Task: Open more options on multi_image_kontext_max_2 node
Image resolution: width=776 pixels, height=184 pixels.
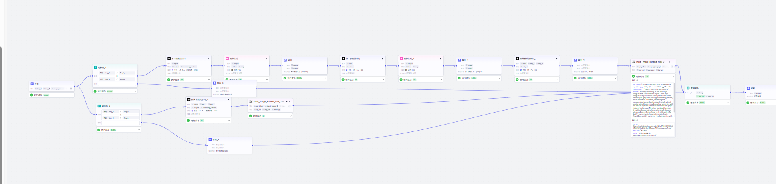Action: 290,101
